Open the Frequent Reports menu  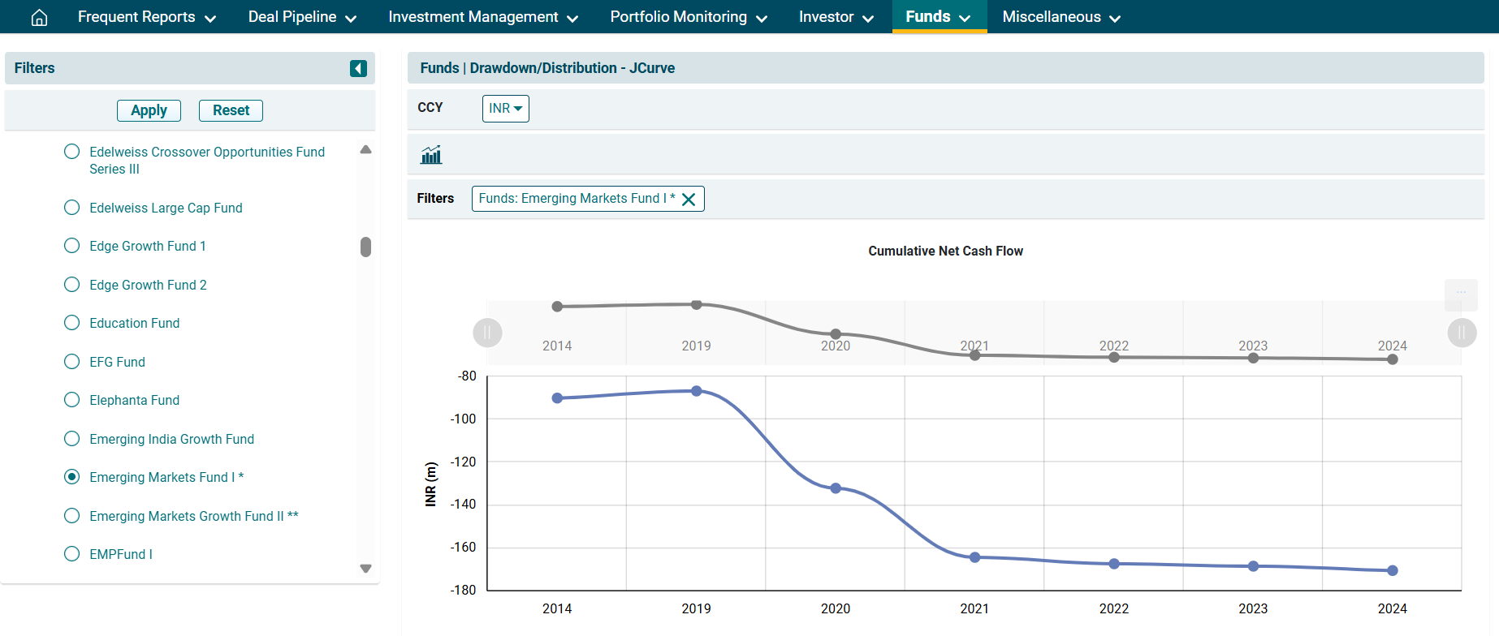pyautogui.click(x=146, y=17)
